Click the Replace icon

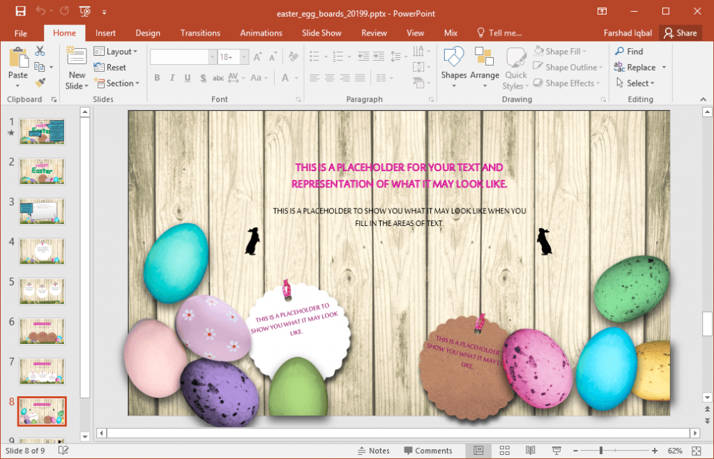[x=635, y=67]
